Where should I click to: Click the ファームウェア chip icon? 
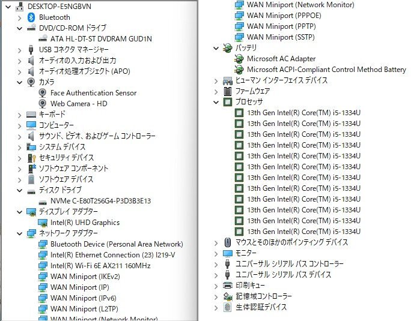(228, 91)
